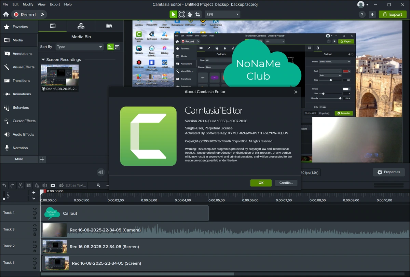Open the View menu
410x277 pixels.
click(x=41, y=4)
